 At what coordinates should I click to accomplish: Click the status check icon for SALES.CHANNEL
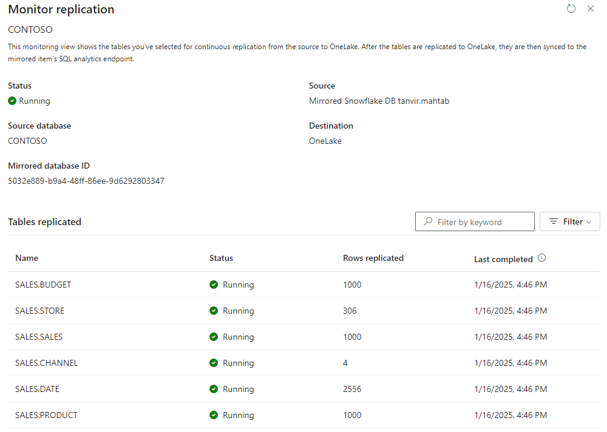213,363
